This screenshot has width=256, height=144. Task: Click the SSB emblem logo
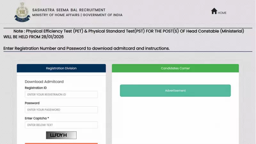point(22,12)
